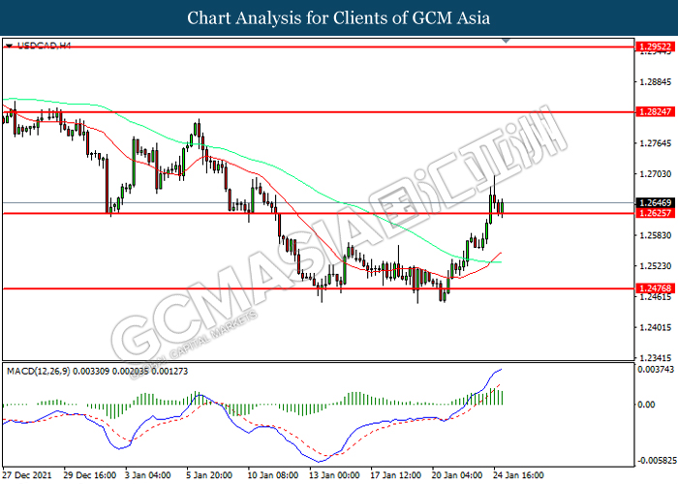Click the Chart Analysis for Clients title
Image resolution: width=678 pixels, height=484 pixels.
(339, 18)
